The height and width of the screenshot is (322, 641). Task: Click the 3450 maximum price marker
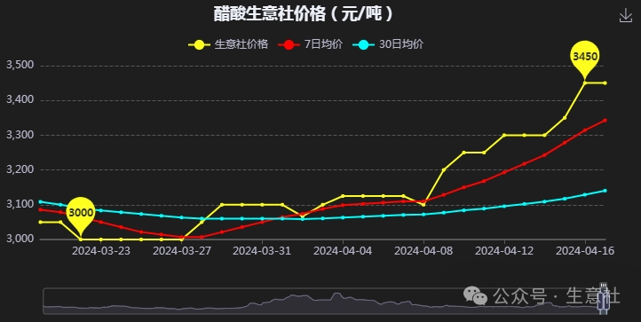(x=584, y=57)
